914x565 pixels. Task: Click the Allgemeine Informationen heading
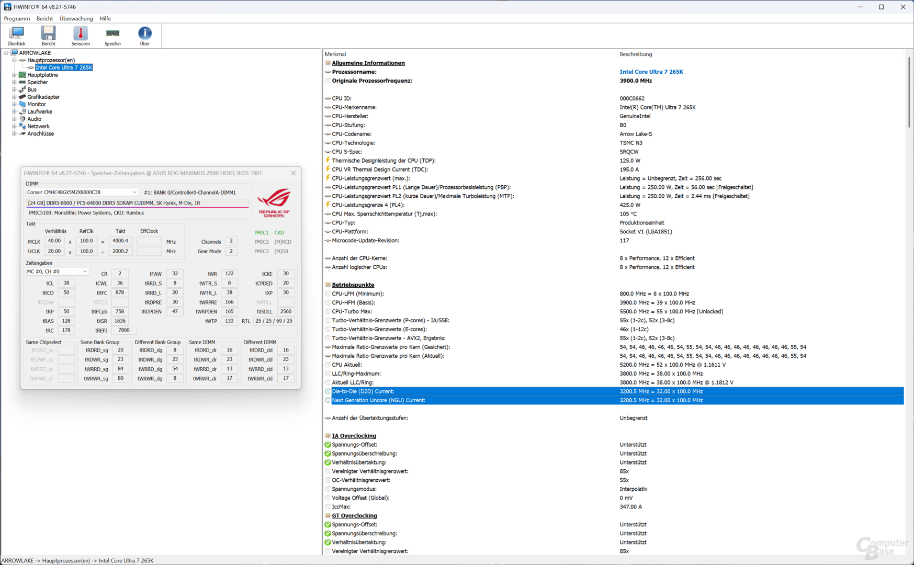[368, 63]
